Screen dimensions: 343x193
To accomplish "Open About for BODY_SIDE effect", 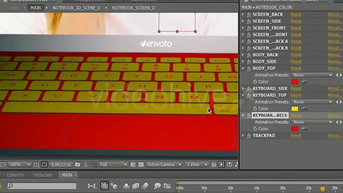I will pyautogui.click(x=335, y=61).
